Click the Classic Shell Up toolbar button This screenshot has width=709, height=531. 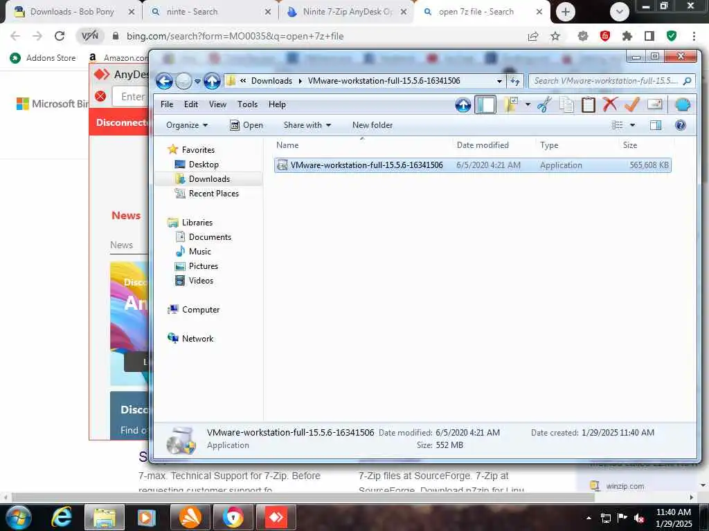tap(463, 105)
